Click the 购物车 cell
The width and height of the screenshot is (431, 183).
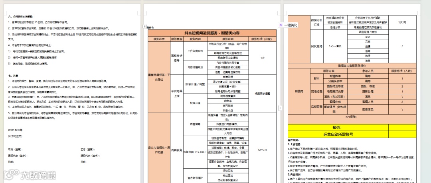tap(227, 101)
